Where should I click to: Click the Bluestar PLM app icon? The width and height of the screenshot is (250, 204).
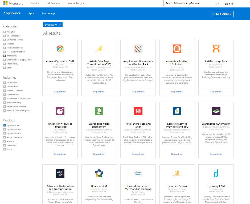(99, 173)
